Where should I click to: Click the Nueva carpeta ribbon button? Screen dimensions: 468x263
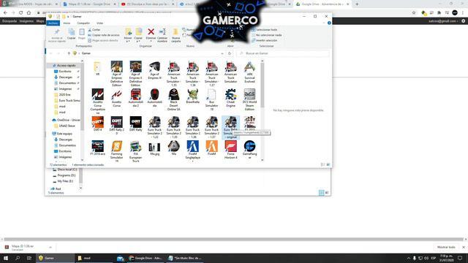tap(175, 36)
